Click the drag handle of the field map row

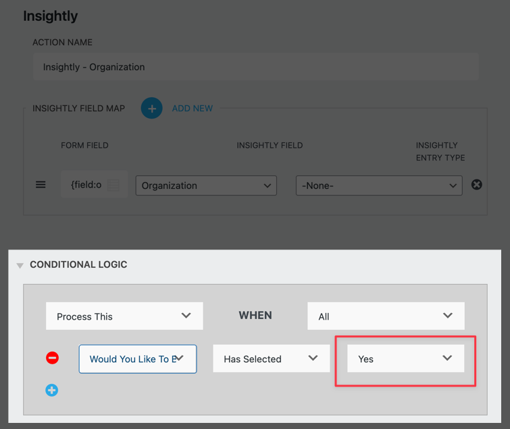(x=41, y=185)
